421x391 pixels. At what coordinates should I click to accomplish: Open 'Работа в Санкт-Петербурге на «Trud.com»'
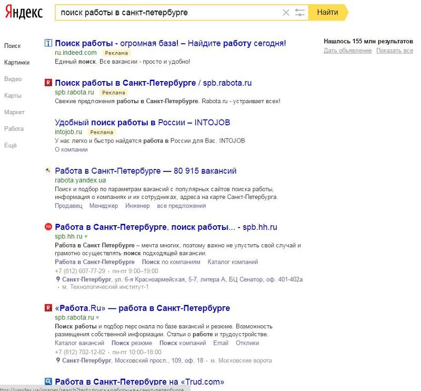click(139, 382)
